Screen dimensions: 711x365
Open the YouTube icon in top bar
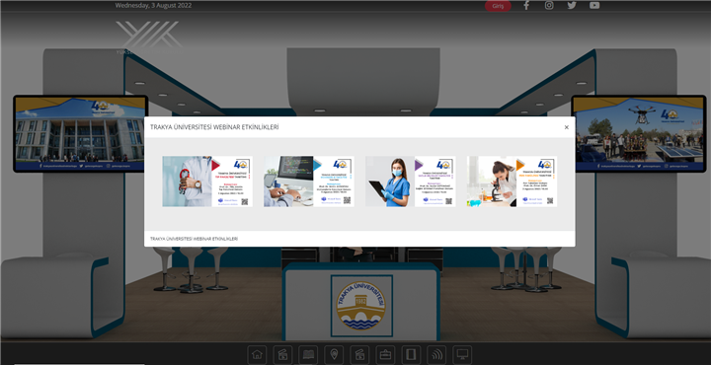[594, 6]
